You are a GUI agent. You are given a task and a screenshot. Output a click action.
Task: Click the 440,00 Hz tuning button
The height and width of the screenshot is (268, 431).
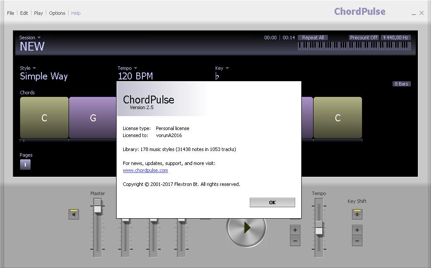click(396, 38)
